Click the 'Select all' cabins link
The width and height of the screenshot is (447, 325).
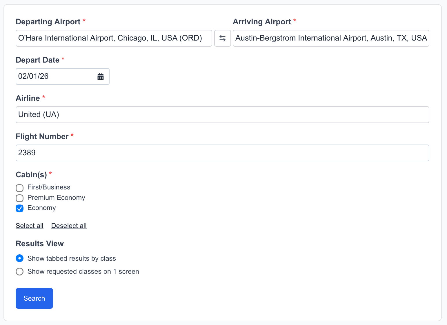click(x=29, y=225)
